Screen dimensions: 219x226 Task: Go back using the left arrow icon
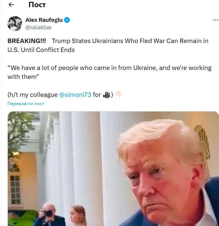(x=11, y=5)
